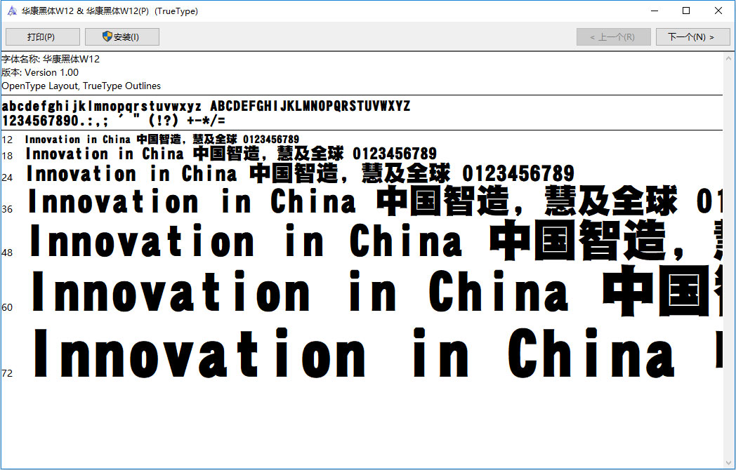Click the shield icon on the Install button

pyautogui.click(x=107, y=36)
